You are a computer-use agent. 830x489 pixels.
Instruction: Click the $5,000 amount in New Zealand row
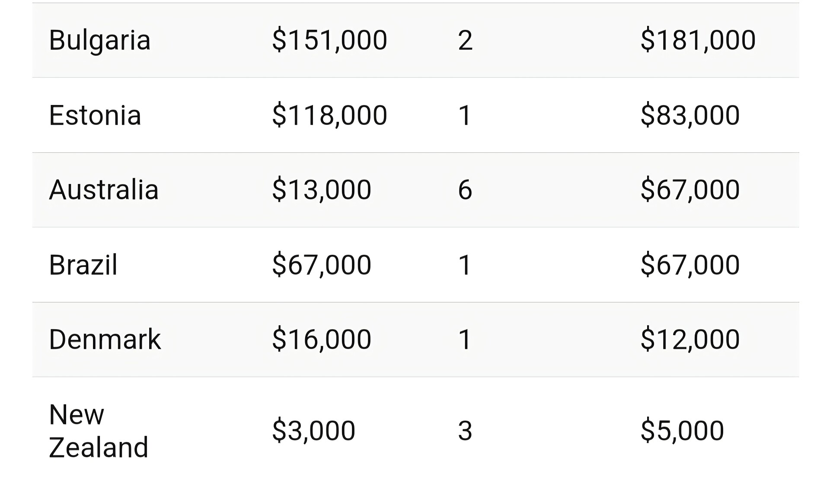[x=682, y=431]
